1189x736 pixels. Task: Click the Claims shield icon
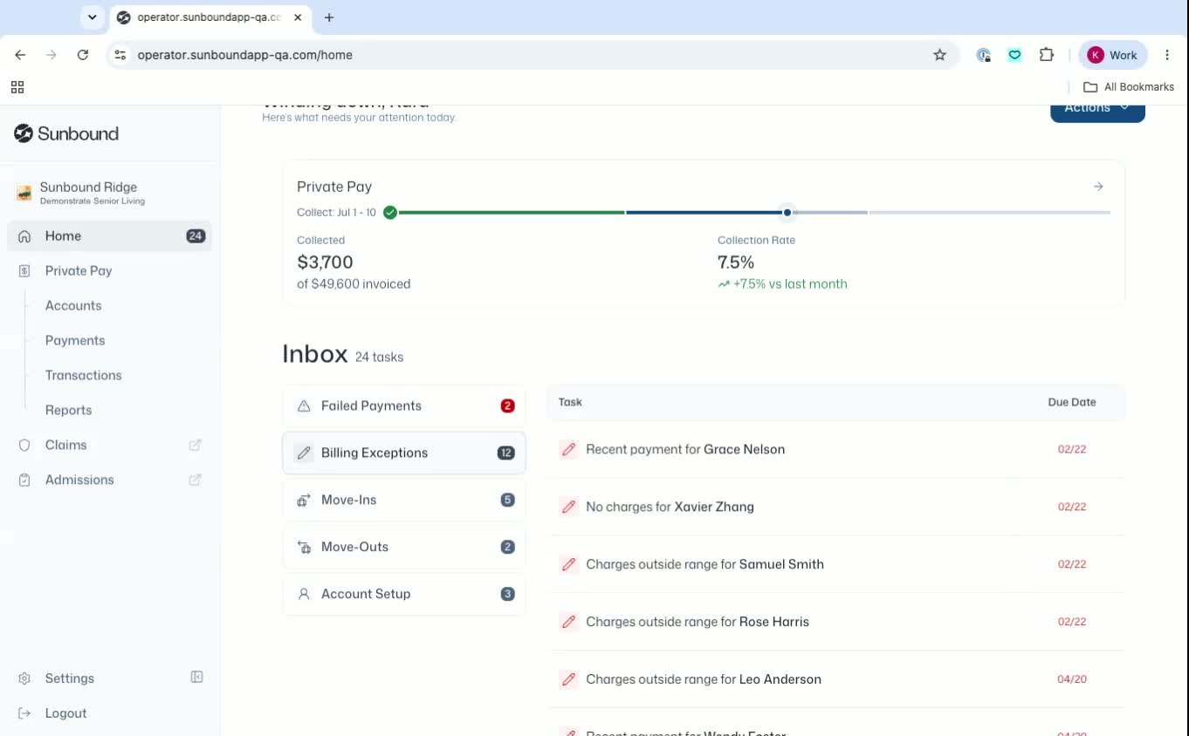click(24, 445)
